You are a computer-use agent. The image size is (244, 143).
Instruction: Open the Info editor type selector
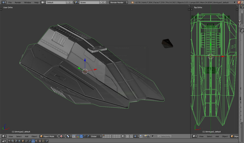(3, 3)
